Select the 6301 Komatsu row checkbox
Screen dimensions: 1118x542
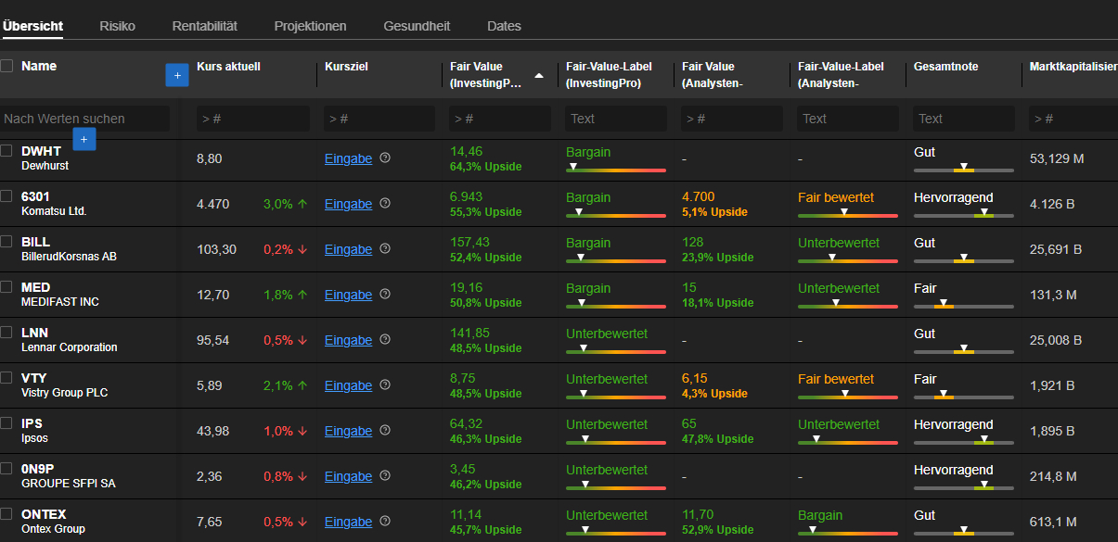6,195
